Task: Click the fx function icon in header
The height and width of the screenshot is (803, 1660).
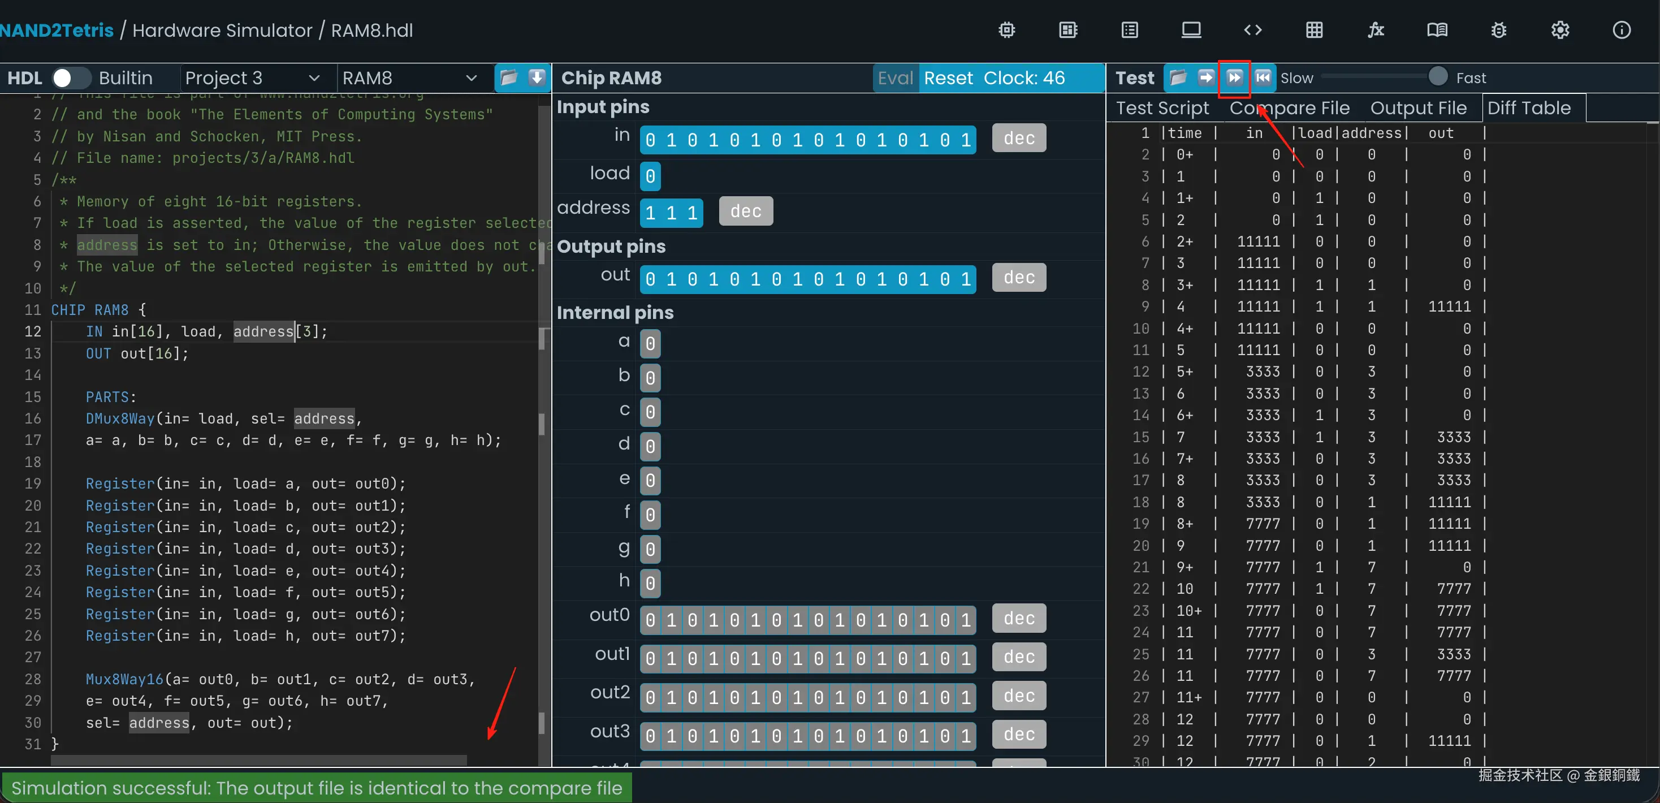Action: coord(1376,29)
